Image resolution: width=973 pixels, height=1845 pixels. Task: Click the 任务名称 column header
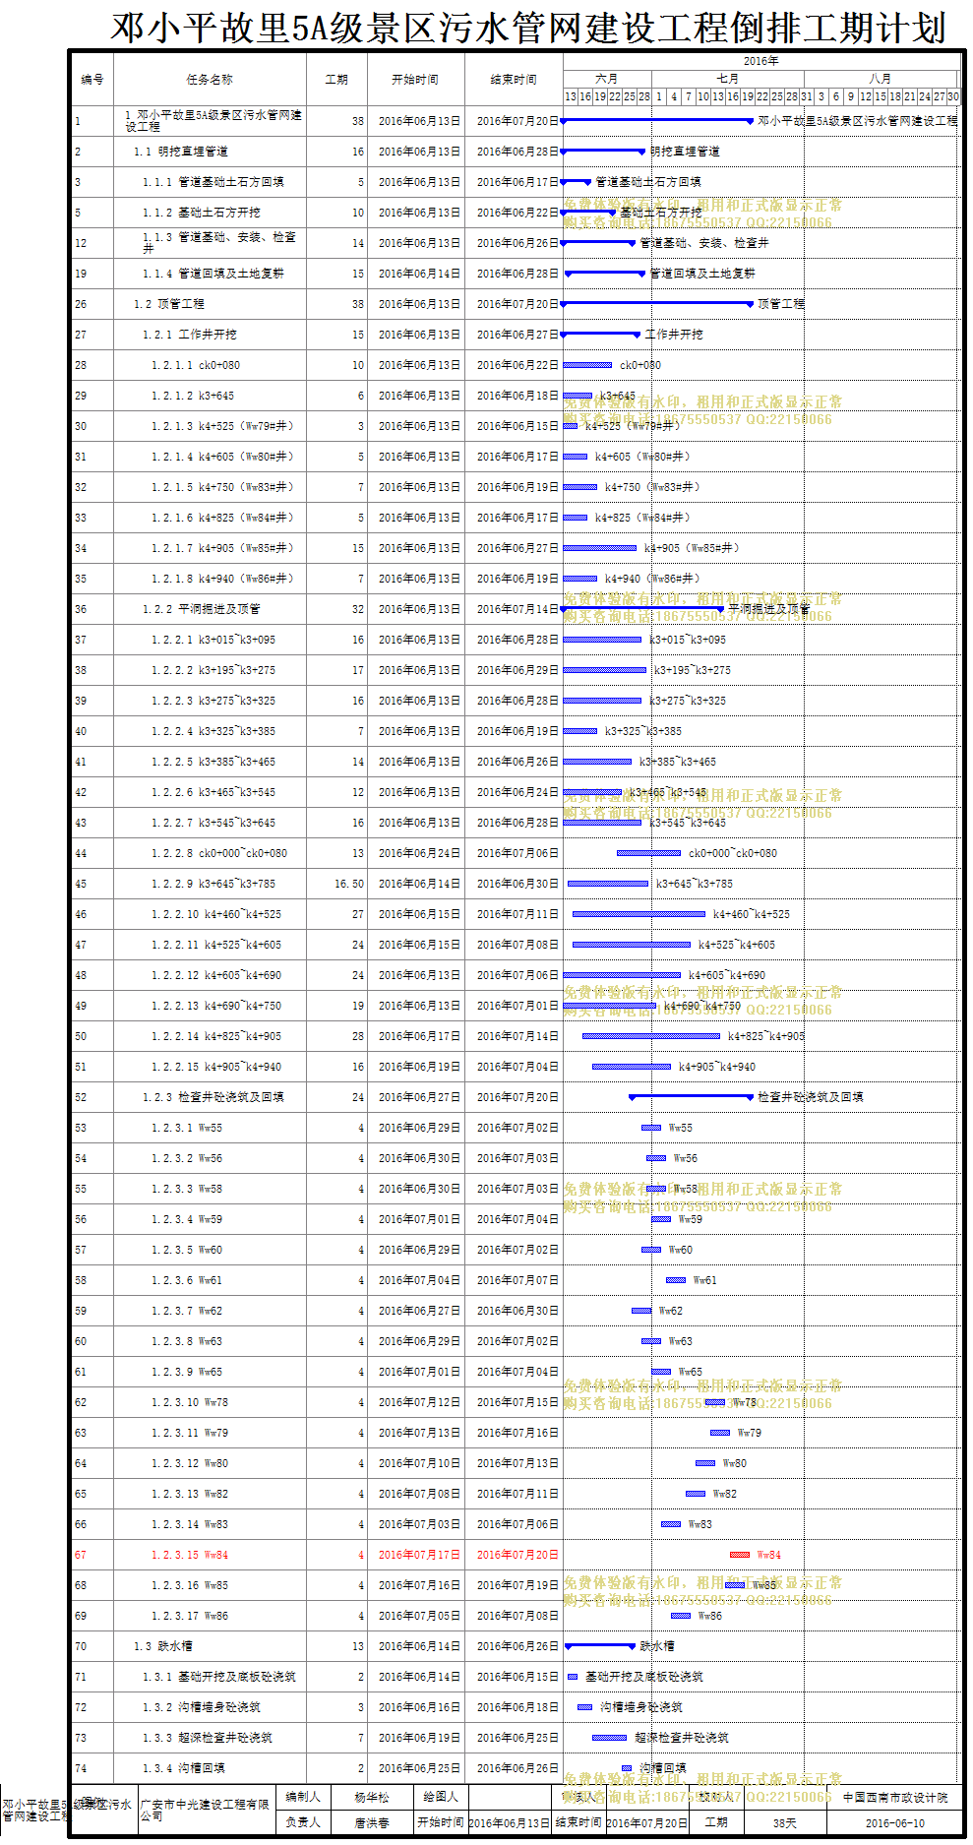[x=210, y=80]
